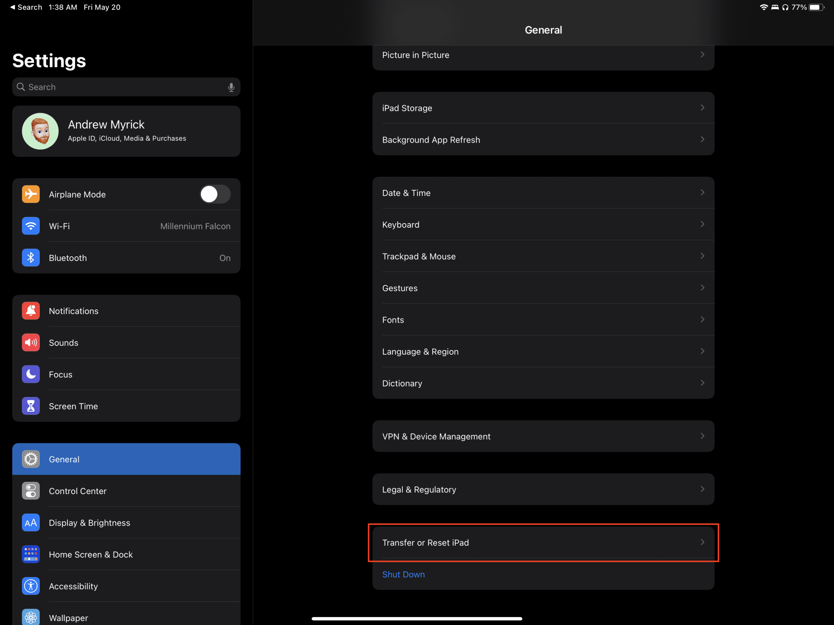Tap the Millennium Falcon Wi-Fi network value

coord(195,226)
